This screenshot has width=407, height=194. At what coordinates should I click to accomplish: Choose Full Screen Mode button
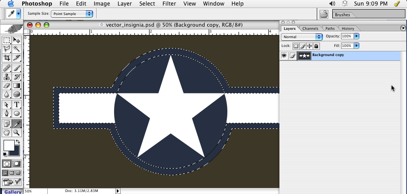(x=18, y=173)
